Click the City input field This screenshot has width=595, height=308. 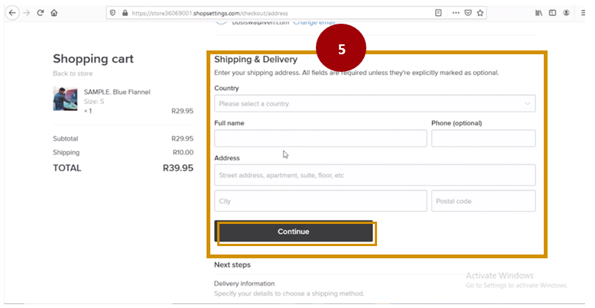tap(320, 201)
